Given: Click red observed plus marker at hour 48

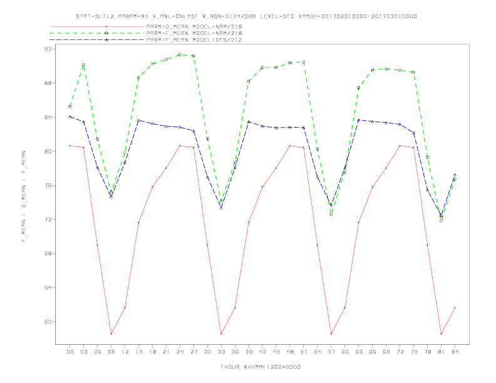Looking at the screenshot, I should [290, 146].
